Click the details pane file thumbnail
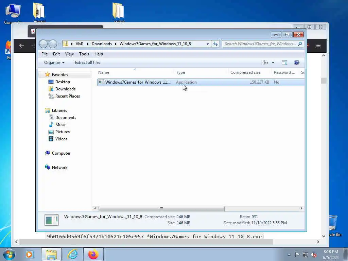The width and height of the screenshot is (348, 261). (x=52, y=220)
